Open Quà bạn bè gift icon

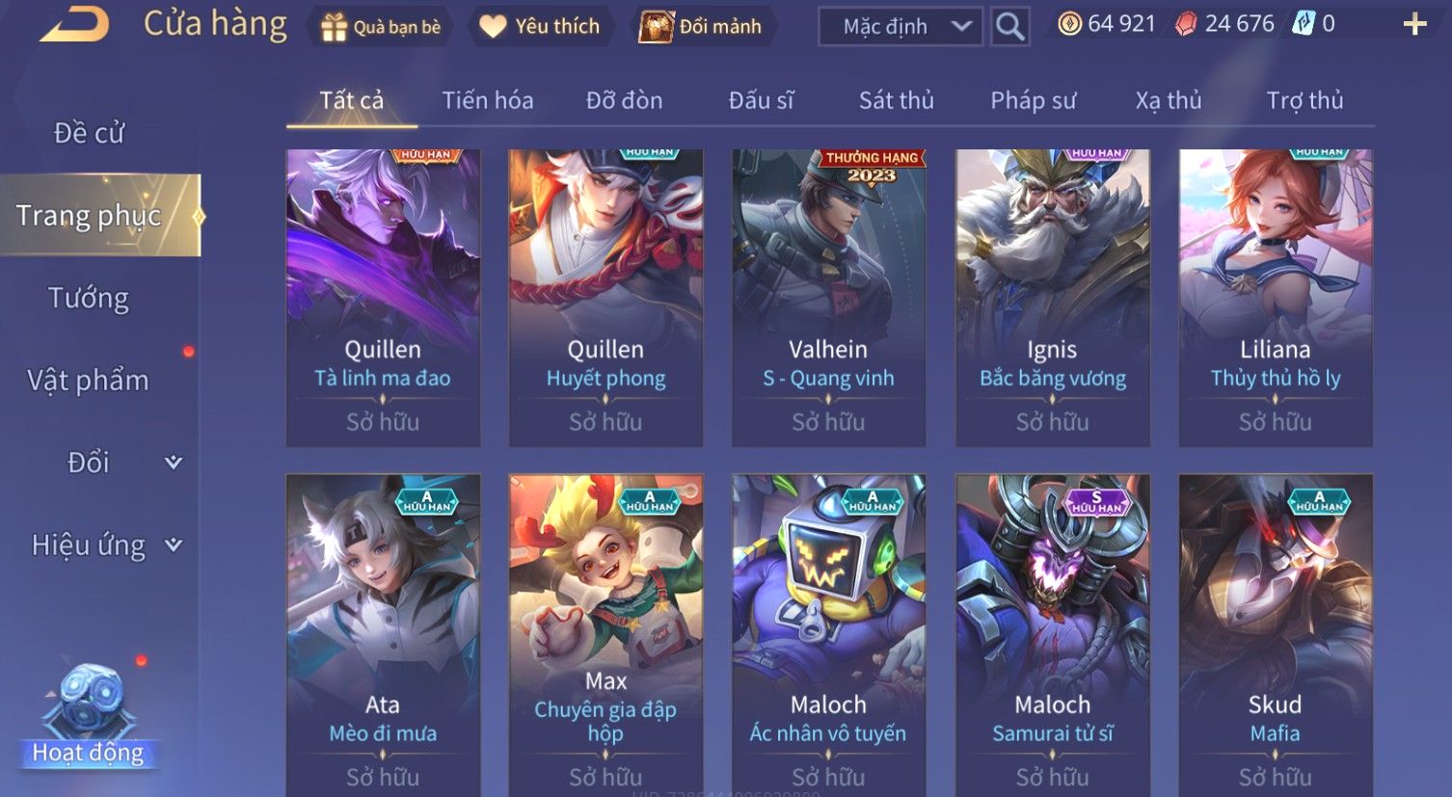pos(334,27)
